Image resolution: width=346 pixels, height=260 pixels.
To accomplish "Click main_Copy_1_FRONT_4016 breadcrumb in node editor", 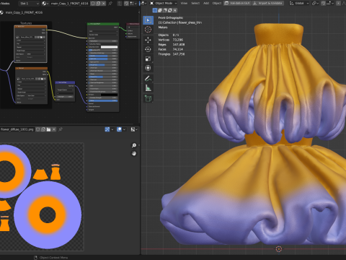I will pyautogui.click(x=24, y=12).
